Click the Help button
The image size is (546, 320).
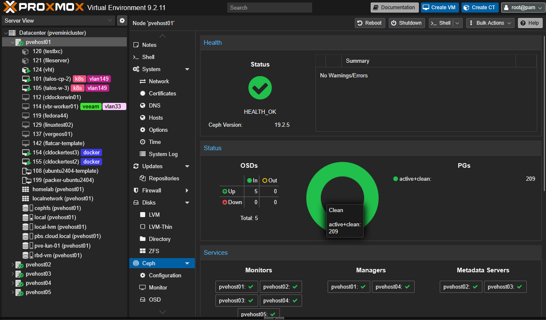coord(530,23)
